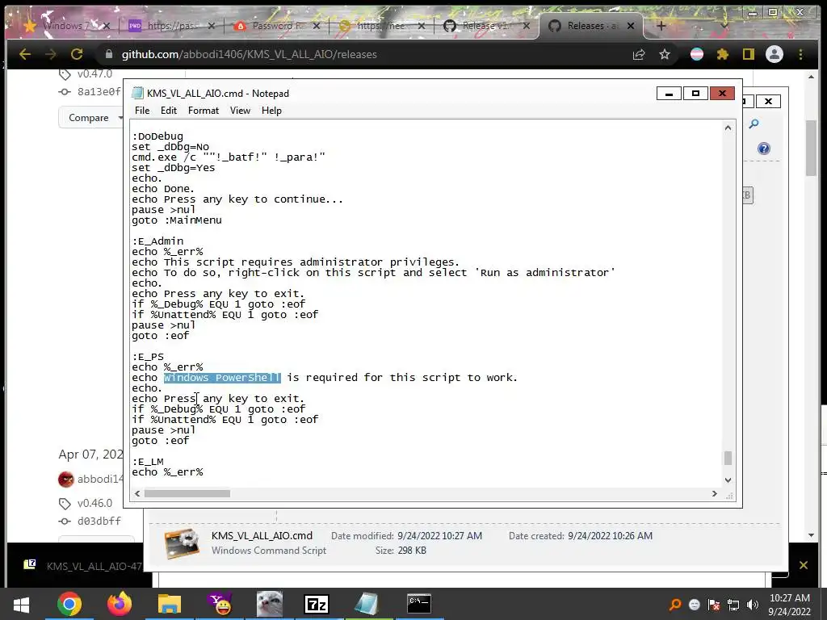
Task: Open Notepad from the taskbar
Action: 367,604
